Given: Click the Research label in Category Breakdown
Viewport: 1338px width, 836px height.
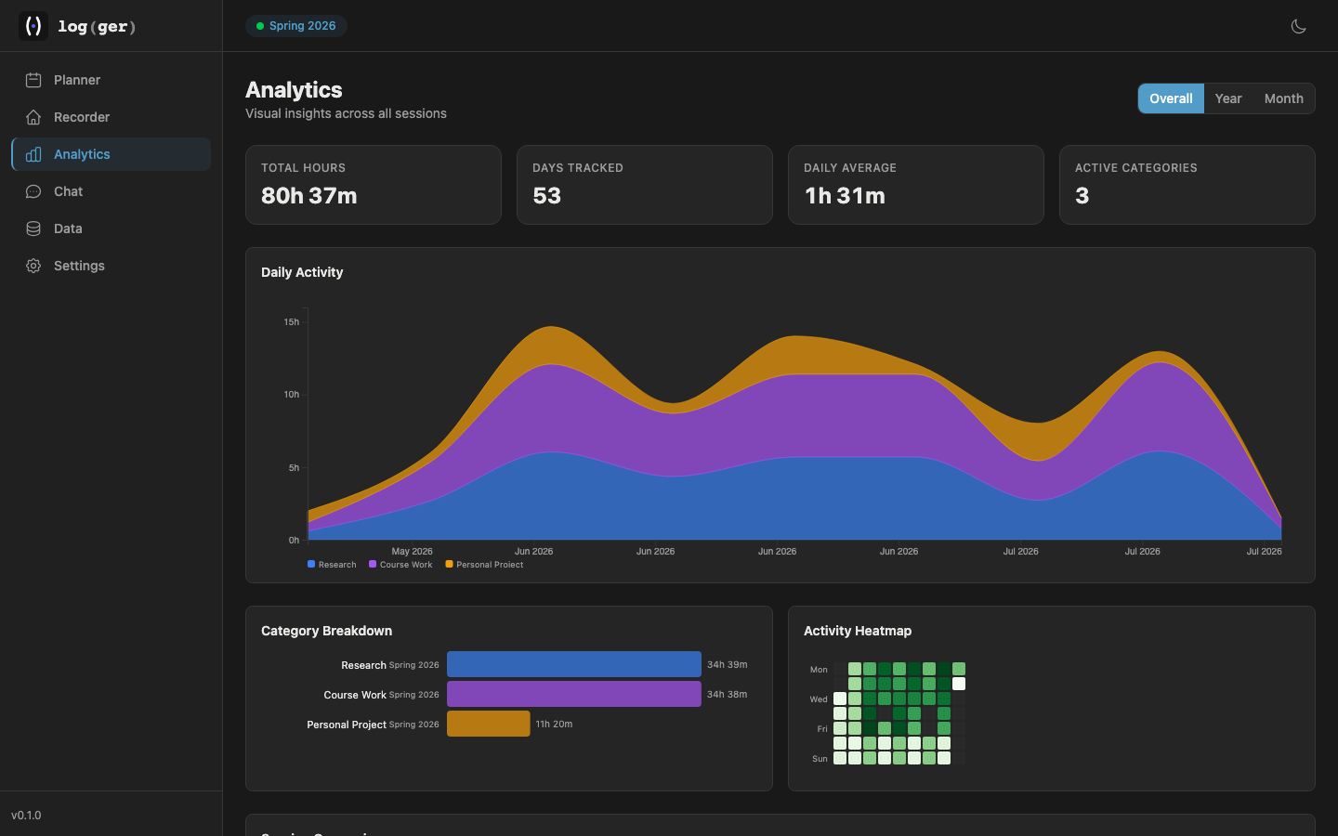Looking at the screenshot, I should click(363, 665).
